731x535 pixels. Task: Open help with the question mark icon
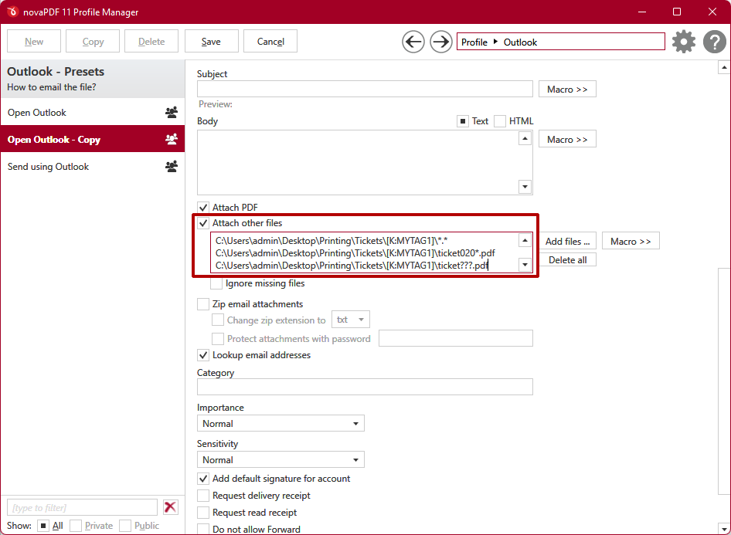point(714,42)
